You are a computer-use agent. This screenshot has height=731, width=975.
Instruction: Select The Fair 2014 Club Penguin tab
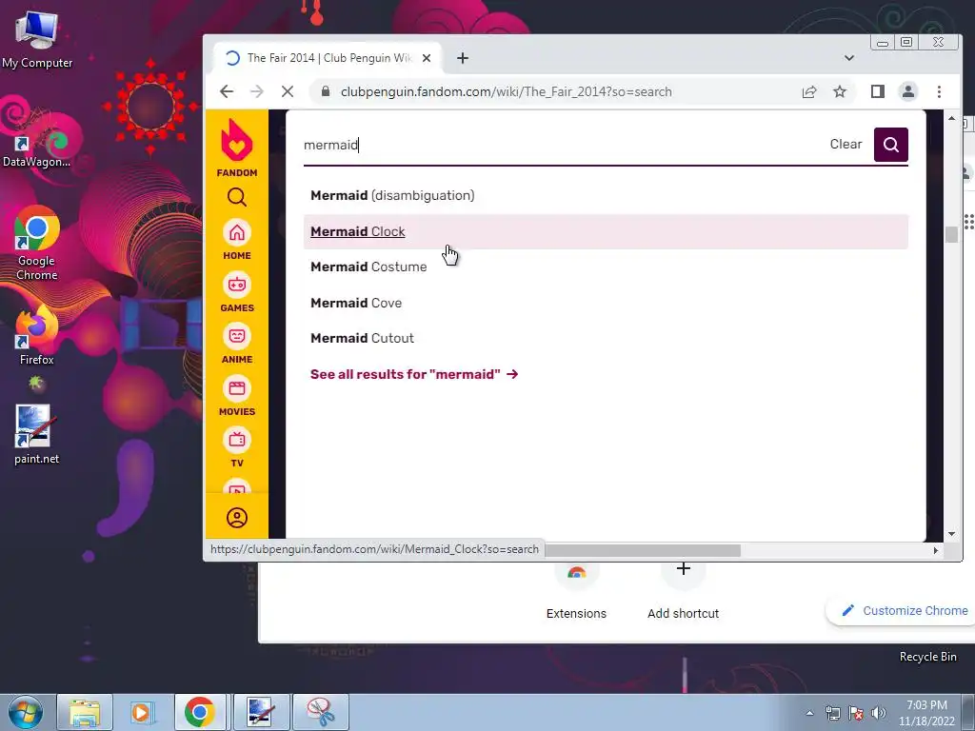coord(328,58)
